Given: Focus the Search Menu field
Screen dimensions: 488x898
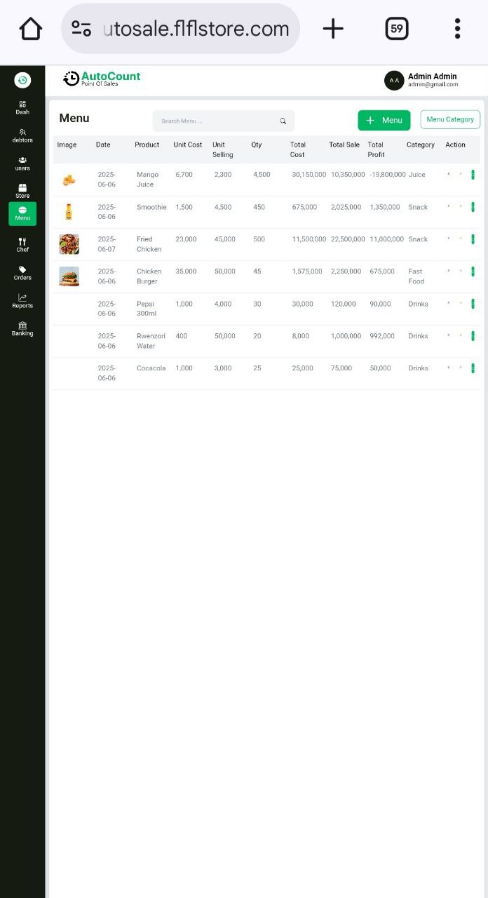Looking at the screenshot, I should [x=223, y=121].
